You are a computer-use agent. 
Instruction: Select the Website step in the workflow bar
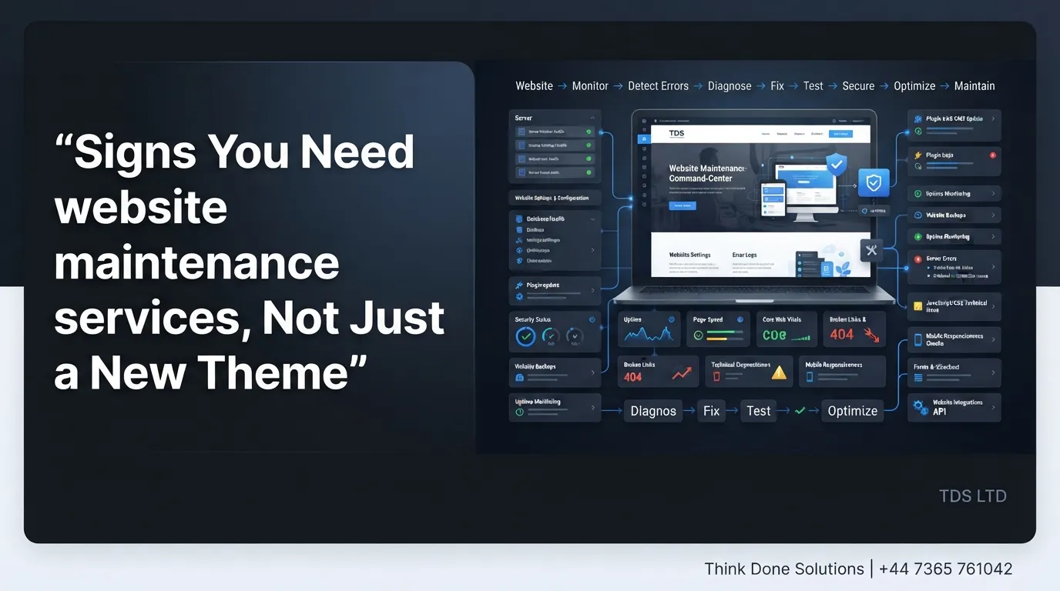coord(535,86)
